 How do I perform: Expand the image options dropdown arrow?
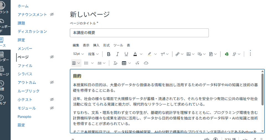click(x=193, y=54)
